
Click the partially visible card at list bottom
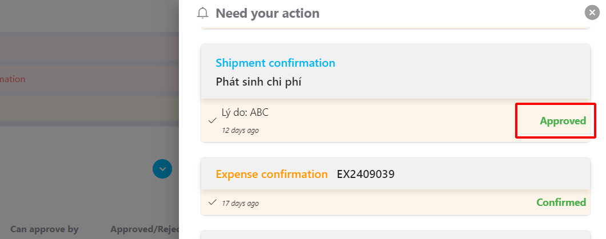(395, 235)
